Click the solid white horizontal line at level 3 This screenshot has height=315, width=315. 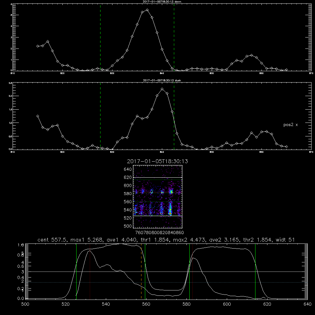pyautogui.click(x=166, y=272)
